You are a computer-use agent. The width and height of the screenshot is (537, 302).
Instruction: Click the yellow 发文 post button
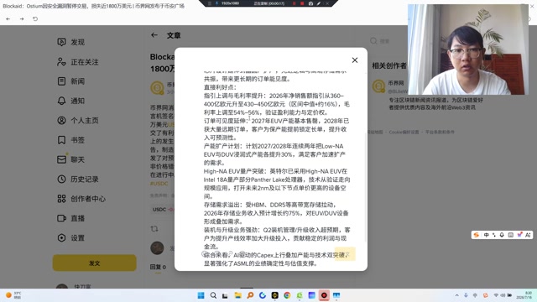[x=95, y=263]
